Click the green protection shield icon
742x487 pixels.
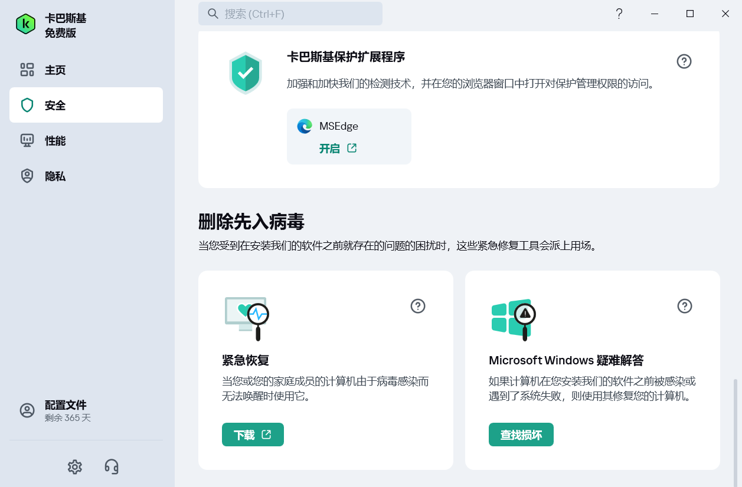pyautogui.click(x=245, y=73)
